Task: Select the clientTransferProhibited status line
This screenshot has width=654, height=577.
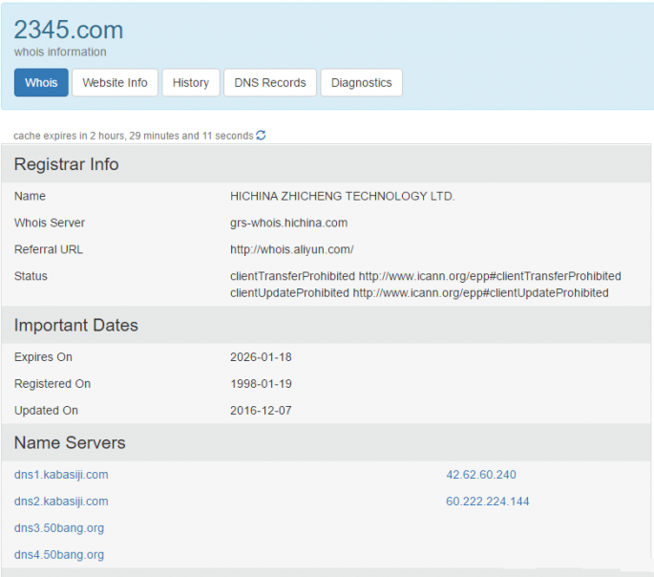Action: [426, 276]
